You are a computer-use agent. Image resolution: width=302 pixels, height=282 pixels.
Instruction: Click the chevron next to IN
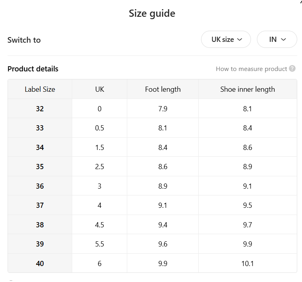coord(284,39)
